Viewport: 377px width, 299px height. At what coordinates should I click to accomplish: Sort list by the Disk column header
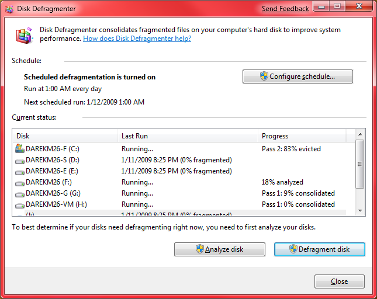click(x=65, y=136)
